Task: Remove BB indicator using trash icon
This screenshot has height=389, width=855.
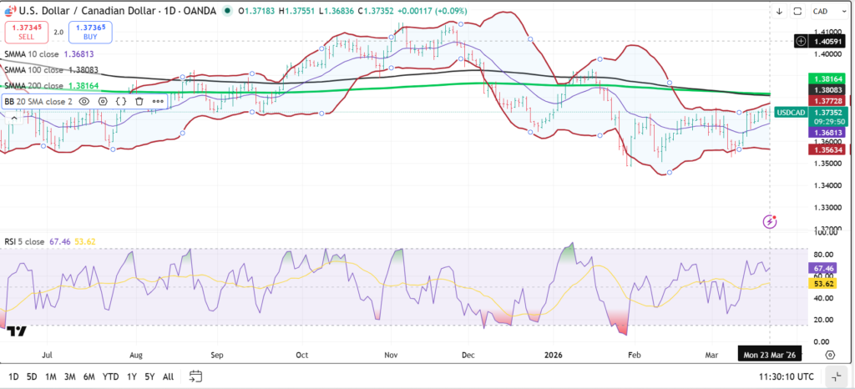Action: tap(139, 101)
